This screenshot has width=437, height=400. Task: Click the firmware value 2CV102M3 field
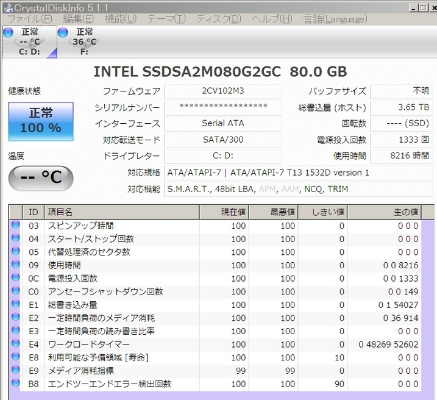[222, 91]
